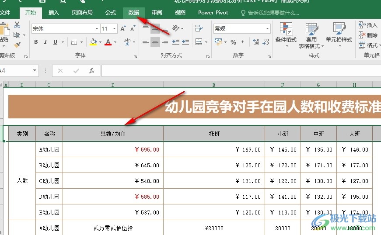
Task: Toggle Bold formatting
Action: [36, 42]
